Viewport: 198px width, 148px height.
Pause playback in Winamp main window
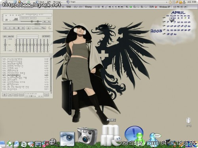14,28
